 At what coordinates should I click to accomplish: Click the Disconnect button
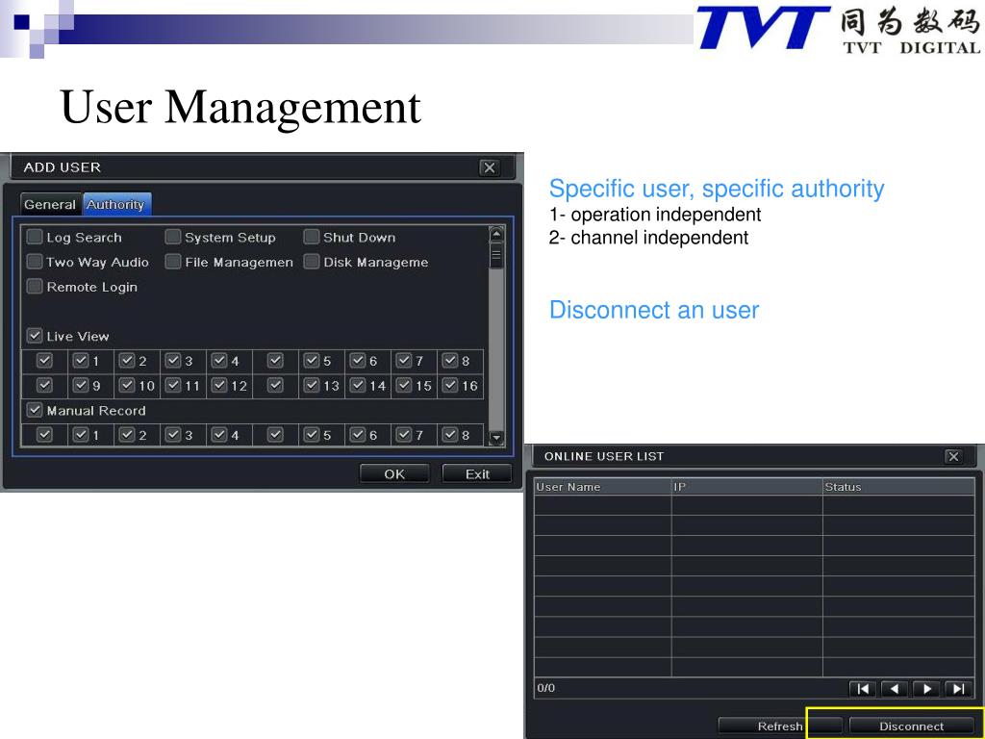tap(911, 726)
